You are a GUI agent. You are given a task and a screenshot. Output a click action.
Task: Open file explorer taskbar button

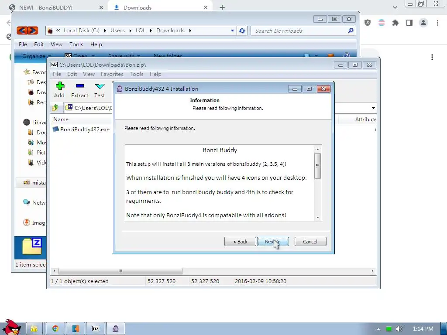(x=34, y=328)
